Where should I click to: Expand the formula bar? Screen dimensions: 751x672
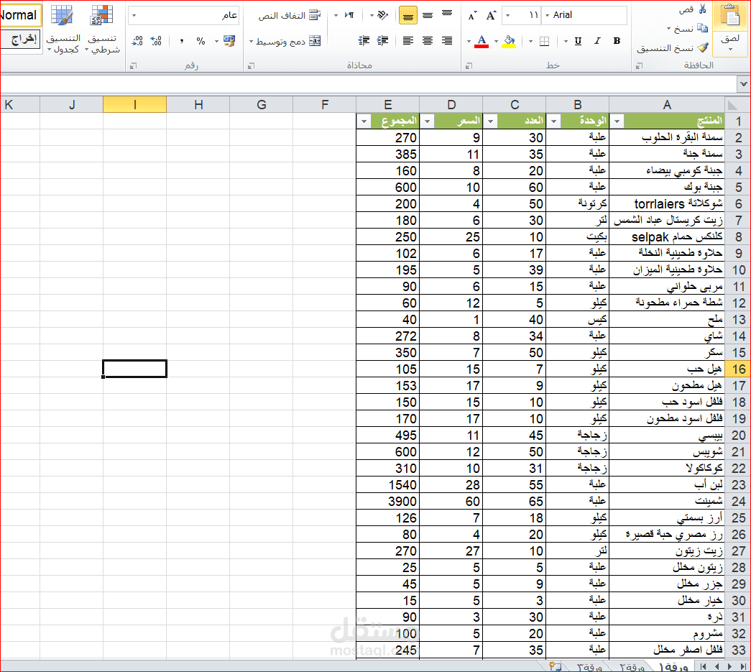point(743,84)
